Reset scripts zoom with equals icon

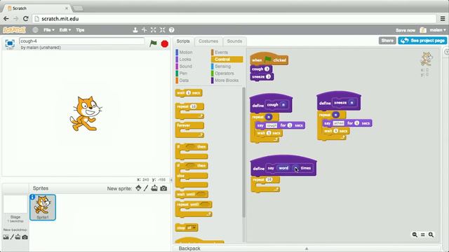tap(422, 234)
